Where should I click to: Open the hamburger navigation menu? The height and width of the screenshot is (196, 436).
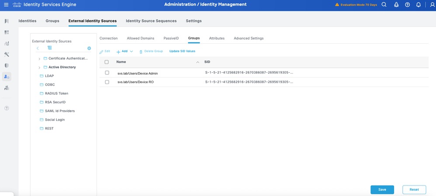6,4
